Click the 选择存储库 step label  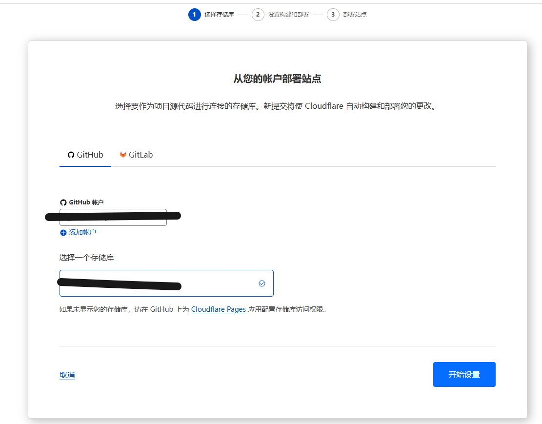coord(219,15)
